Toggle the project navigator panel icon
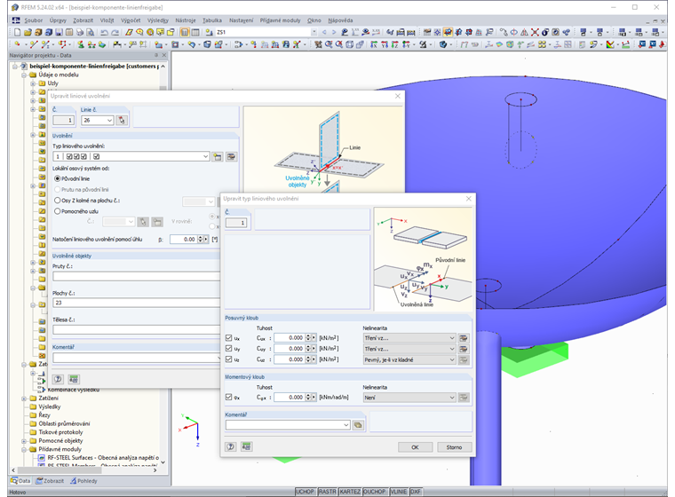Screen dimensions: 675x497 (x=185, y=32)
